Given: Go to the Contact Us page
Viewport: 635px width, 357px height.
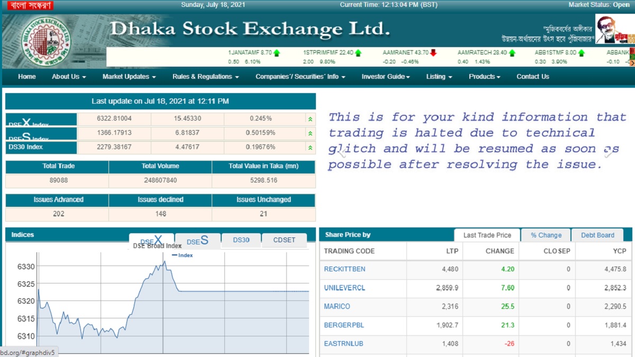Looking at the screenshot, I should (532, 77).
